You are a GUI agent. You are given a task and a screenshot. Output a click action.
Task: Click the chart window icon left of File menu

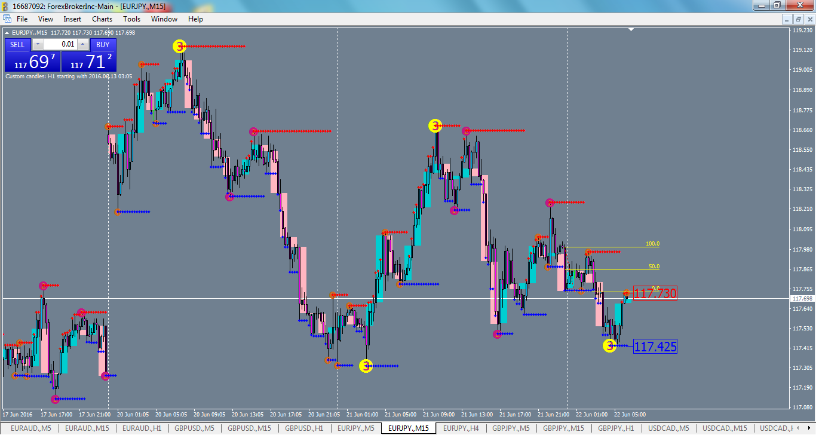(x=8, y=19)
